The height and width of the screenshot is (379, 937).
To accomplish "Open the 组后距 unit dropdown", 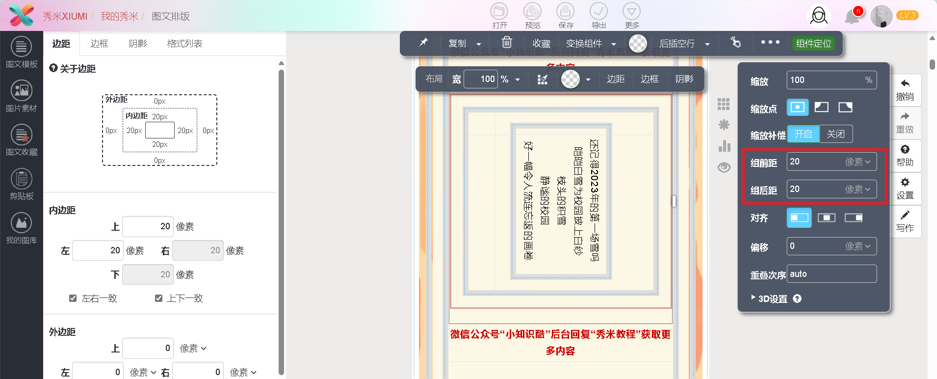I will [x=858, y=189].
